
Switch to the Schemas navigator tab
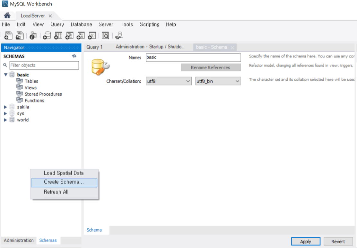[x=48, y=240]
